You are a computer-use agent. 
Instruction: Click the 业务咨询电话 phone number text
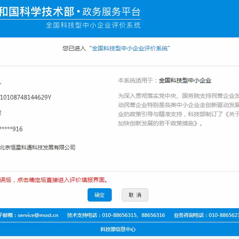(x=206, y=215)
